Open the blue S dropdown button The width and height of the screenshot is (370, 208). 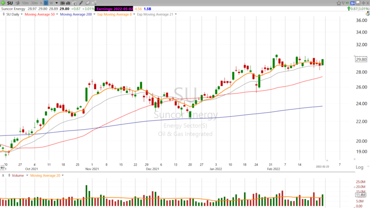353,3
